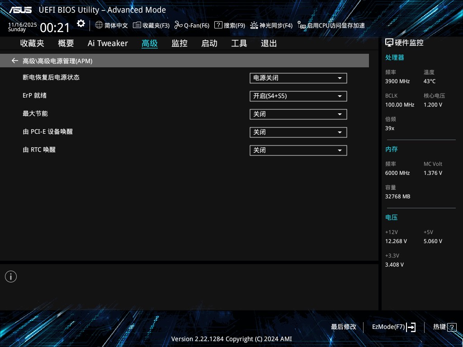Click 最后修改 last modified button
Viewport: 463px width, 347px height.
pyautogui.click(x=344, y=327)
